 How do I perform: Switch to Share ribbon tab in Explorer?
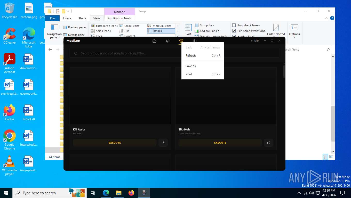point(82,18)
